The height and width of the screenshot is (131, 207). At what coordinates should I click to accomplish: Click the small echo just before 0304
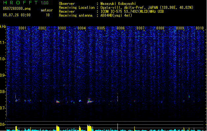tap(80, 101)
